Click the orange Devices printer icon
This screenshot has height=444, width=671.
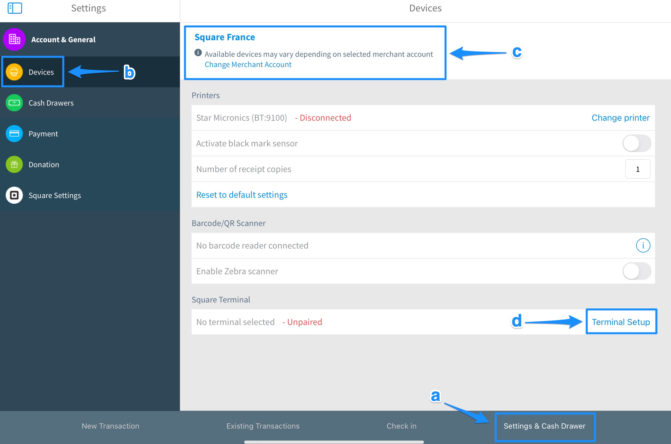14,72
